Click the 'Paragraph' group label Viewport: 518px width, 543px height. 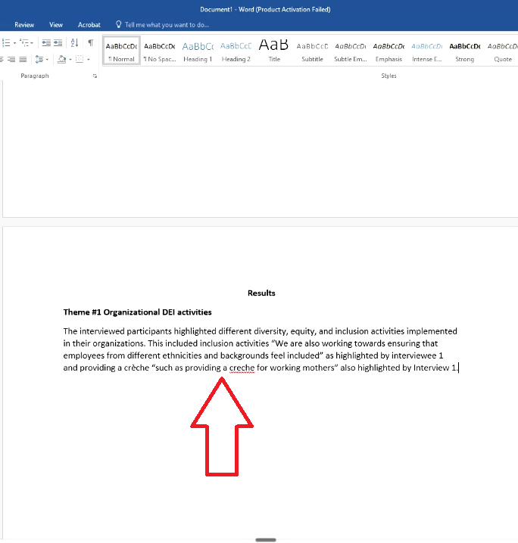(35, 76)
